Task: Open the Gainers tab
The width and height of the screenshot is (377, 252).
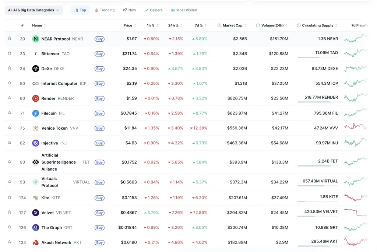Action: [x=154, y=10]
